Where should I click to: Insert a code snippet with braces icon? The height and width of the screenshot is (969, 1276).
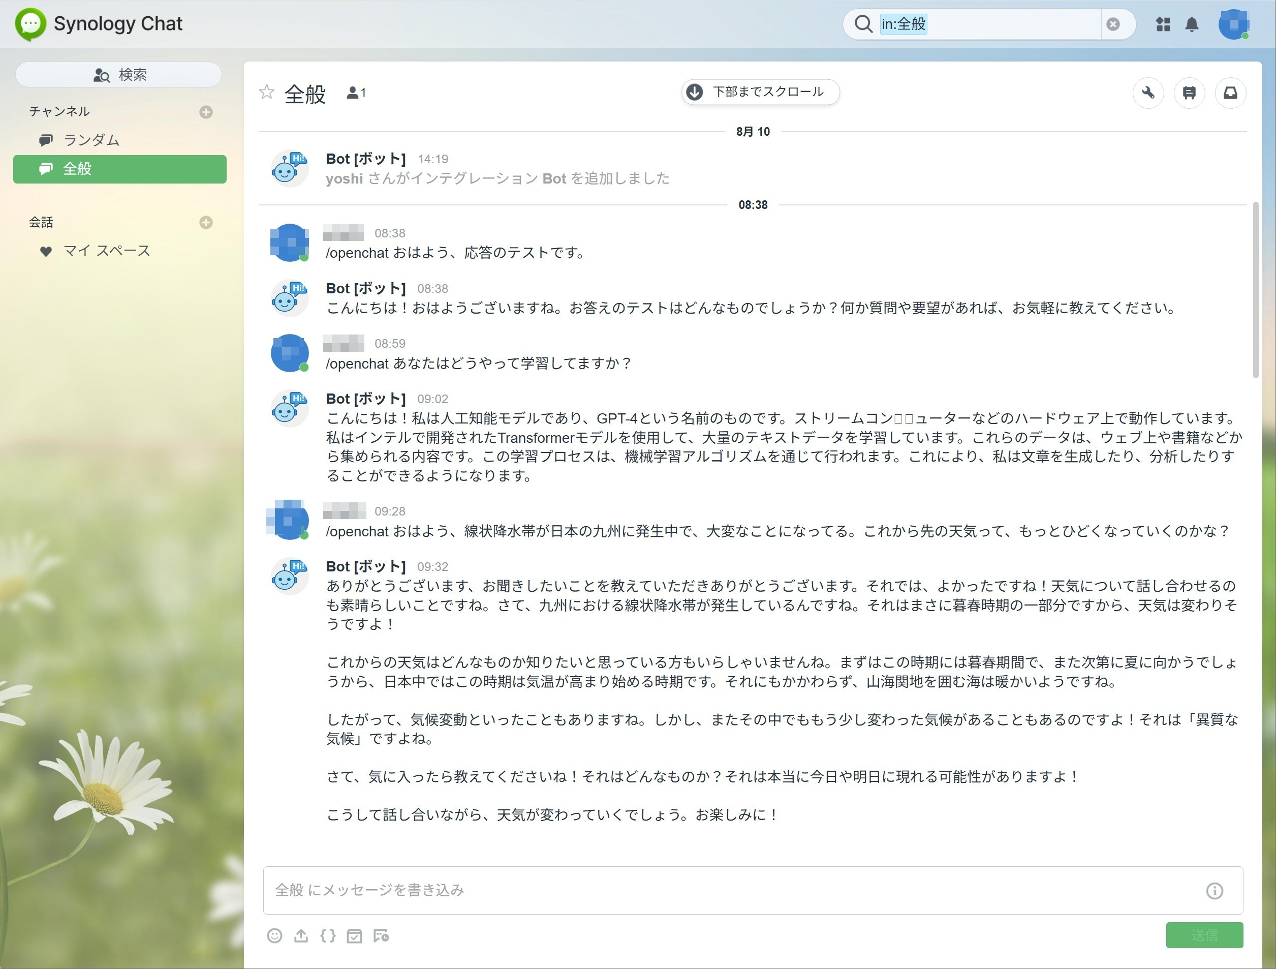(x=328, y=935)
